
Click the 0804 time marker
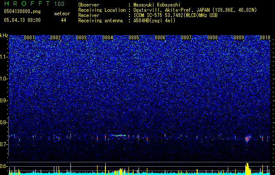pos(108,38)
